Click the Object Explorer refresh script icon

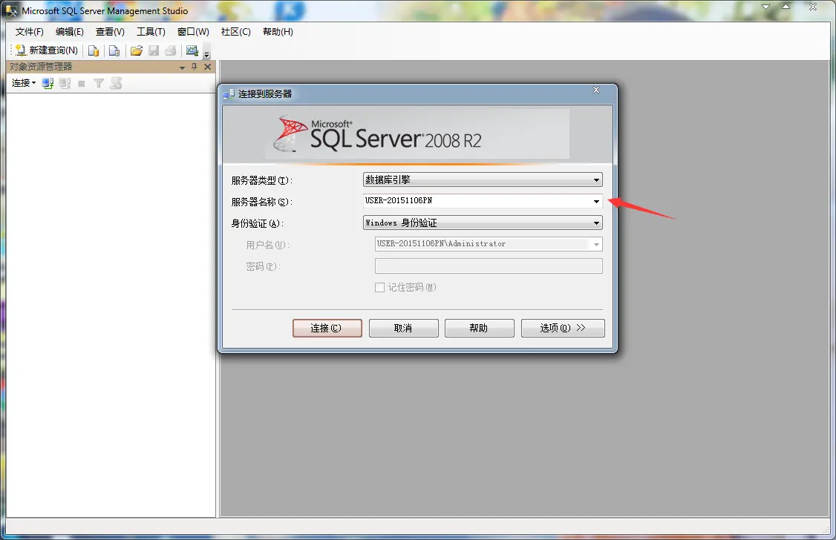click(x=117, y=84)
